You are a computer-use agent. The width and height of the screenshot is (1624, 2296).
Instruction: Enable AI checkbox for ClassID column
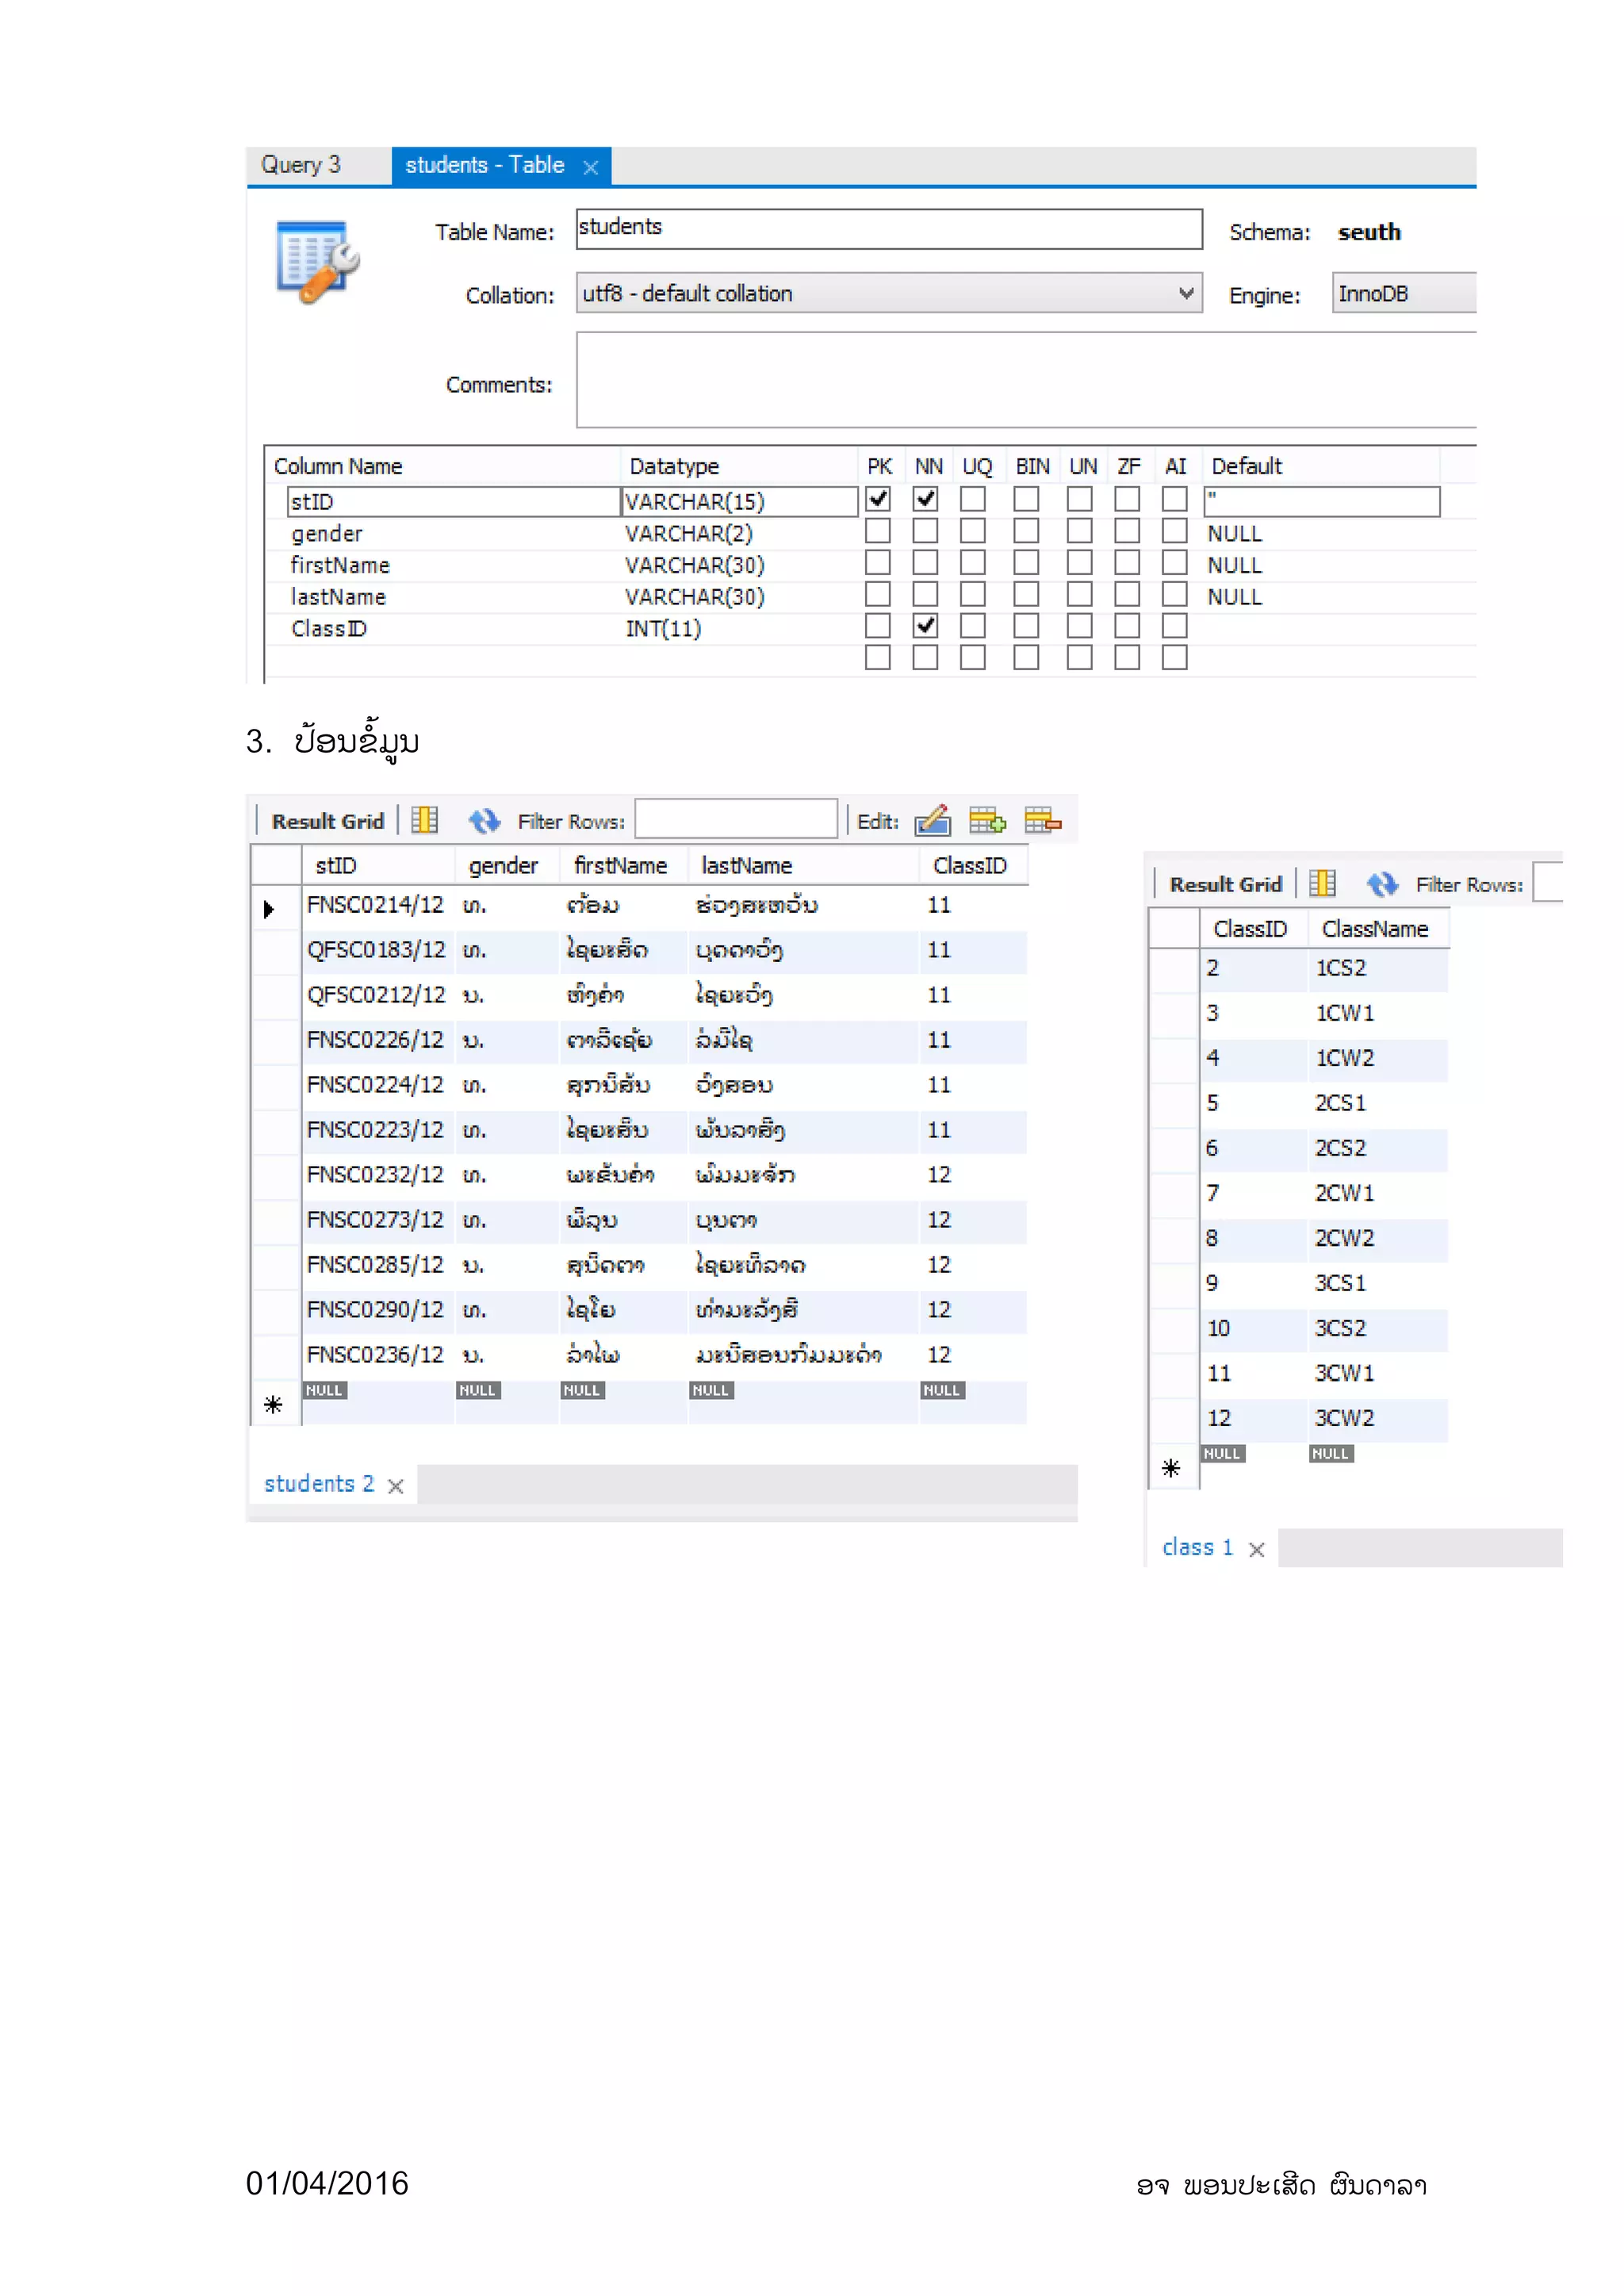[x=1174, y=626]
